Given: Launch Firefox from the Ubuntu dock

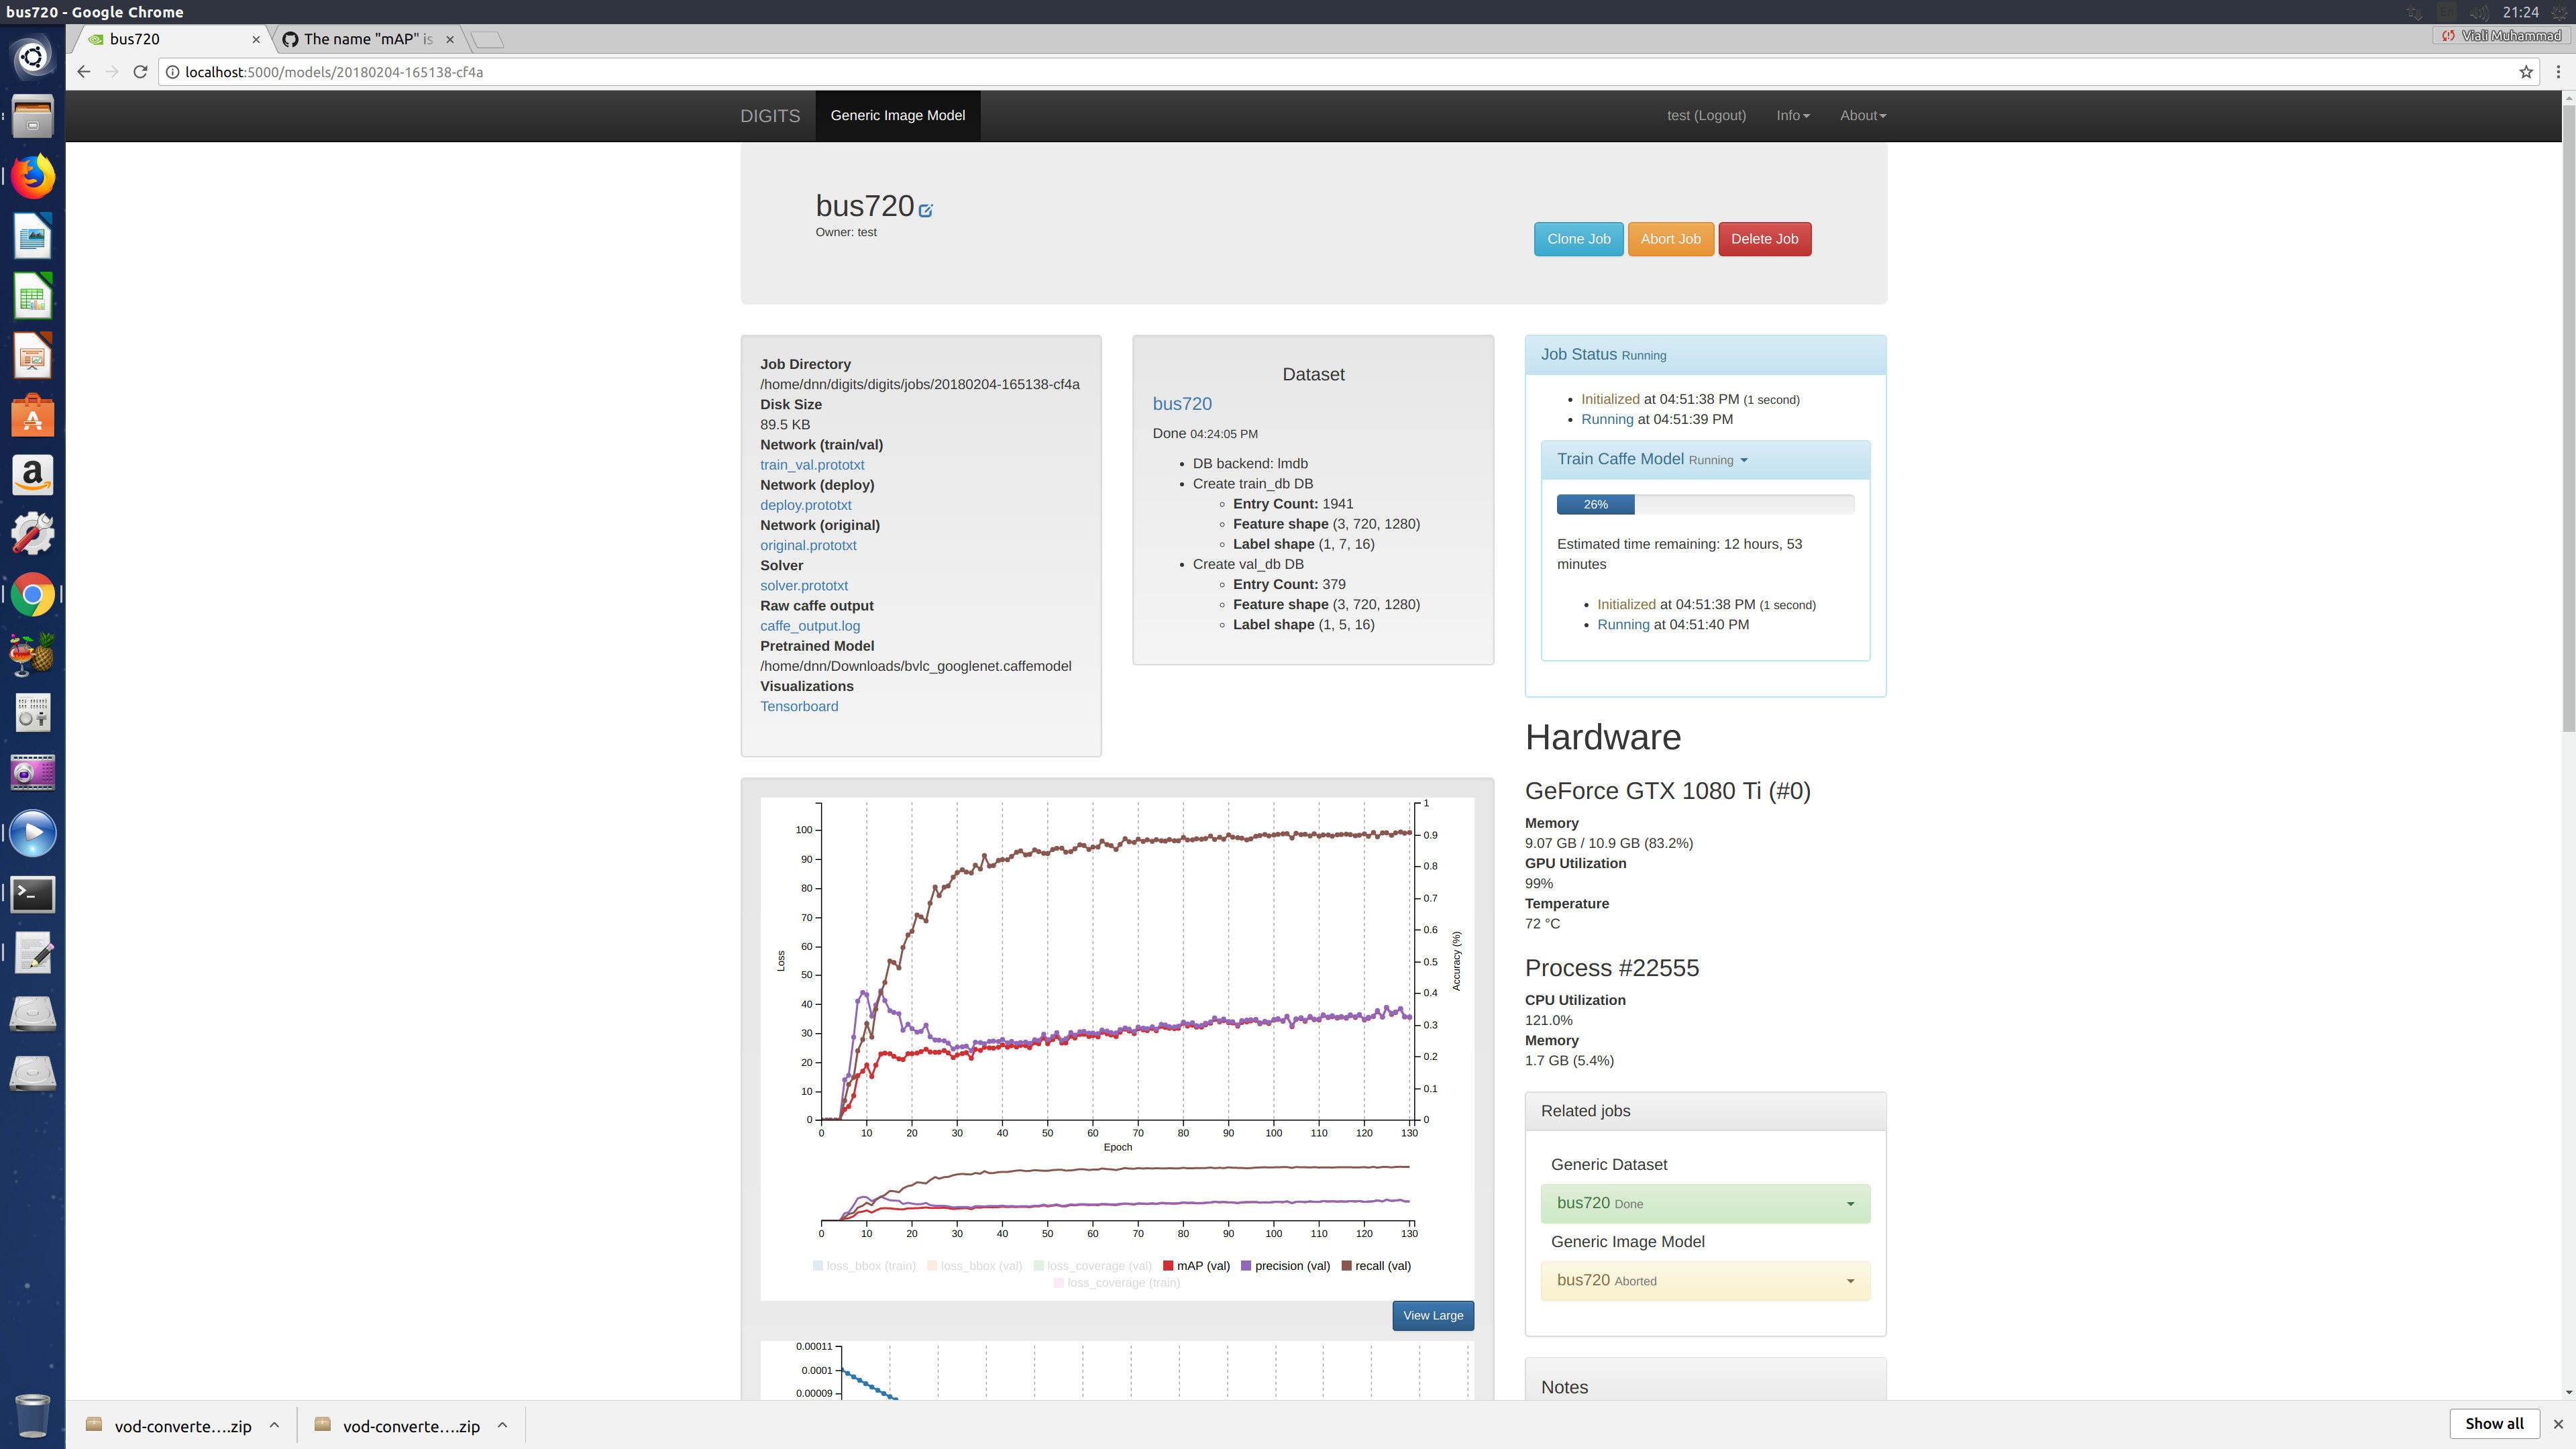Looking at the screenshot, I should [x=32, y=177].
